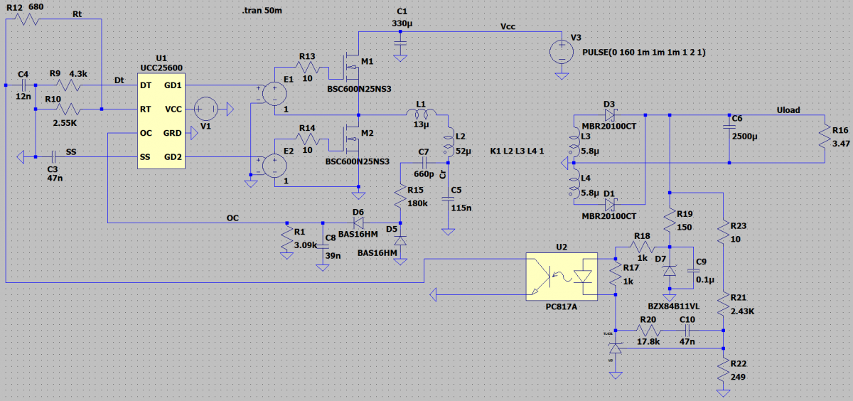Click the Uload net label
This screenshot has width=853, height=401.
(x=788, y=110)
